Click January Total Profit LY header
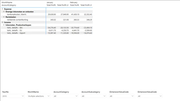The image size is (180, 101). coord(63,5)
